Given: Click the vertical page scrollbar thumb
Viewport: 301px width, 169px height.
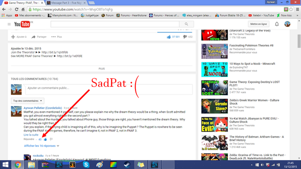Looking at the screenshot, I should 299,41.
